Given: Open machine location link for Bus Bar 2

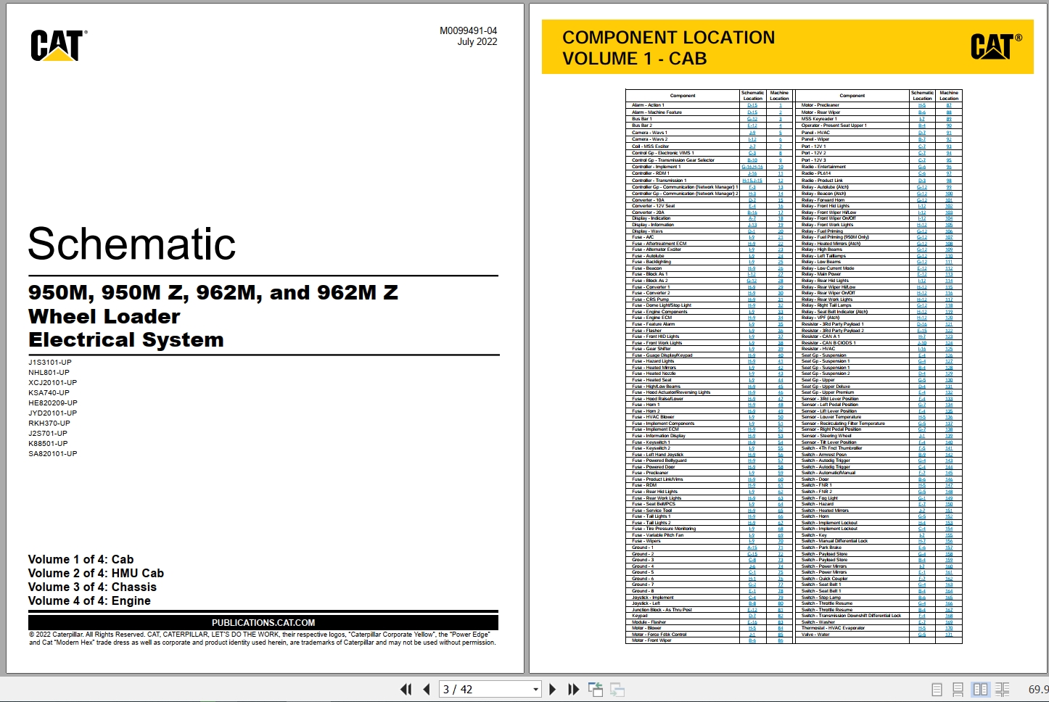Looking at the screenshot, I should (781, 125).
